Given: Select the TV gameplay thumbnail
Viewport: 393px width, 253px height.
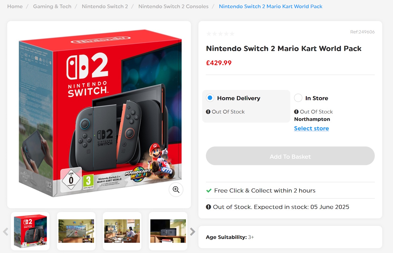Looking at the screenshot, I should coord(76,231).
